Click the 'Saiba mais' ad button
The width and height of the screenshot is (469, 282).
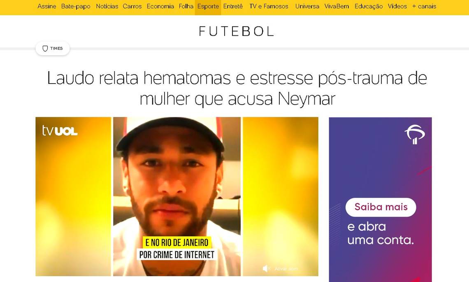coord(381,207)
